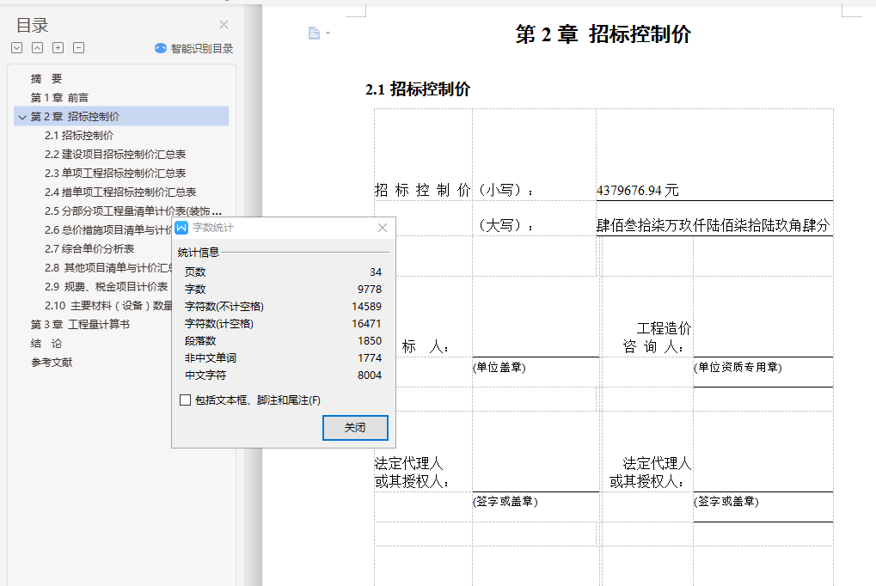Jump to 2.2 建设项目招标控制价汇总表
This screenshot has width=876, height=586.
[115, 155]
